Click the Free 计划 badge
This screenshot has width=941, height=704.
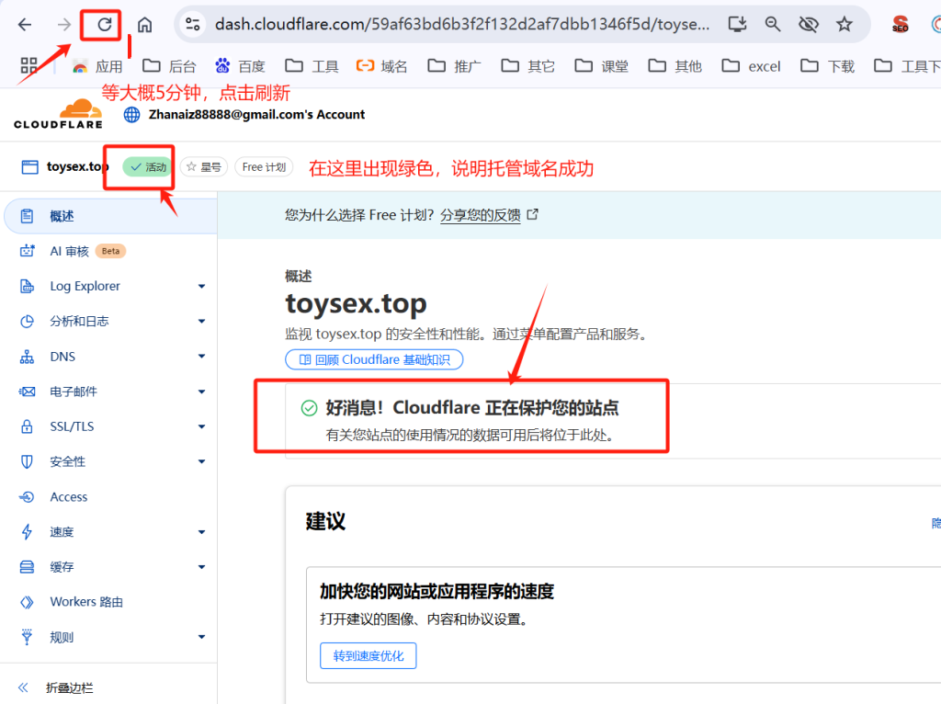(264, 167)
